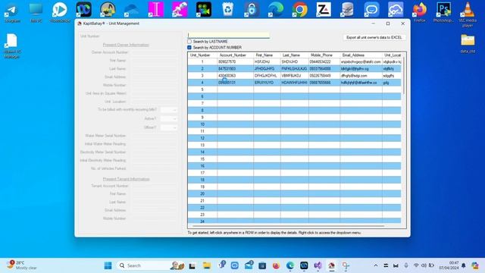Click first name cell HSFJDHJ
This screenshot has width=485, height=273.
pyautogui.click(x=267, y=62)
